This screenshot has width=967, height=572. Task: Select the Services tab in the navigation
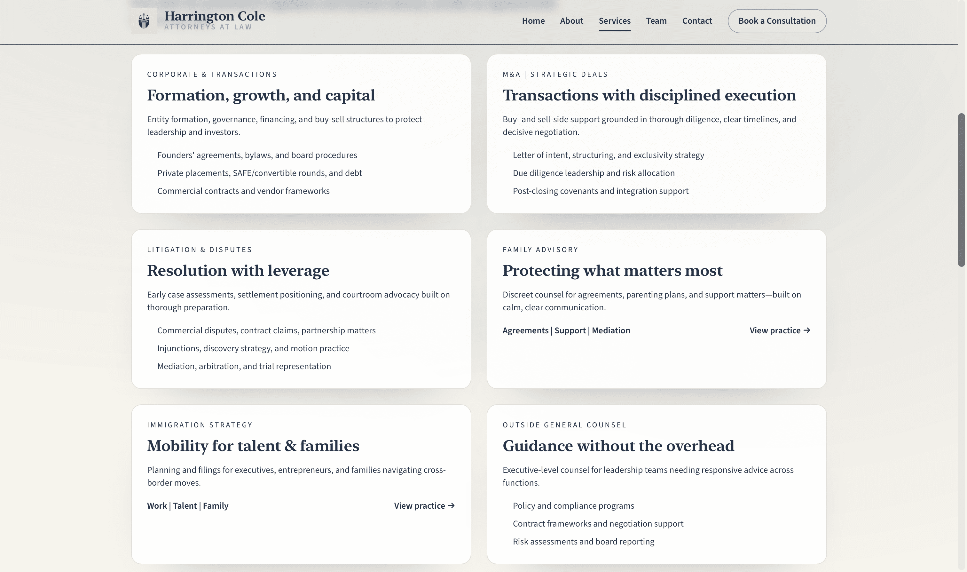pyautogui.click(x=615, y=21)
